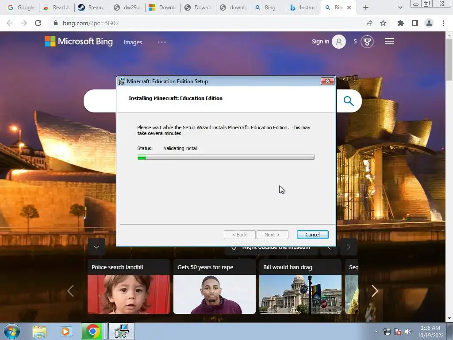The image size is (453, 340).
Task: Open Chrome three-dot menu
Action: coord(443,23)
